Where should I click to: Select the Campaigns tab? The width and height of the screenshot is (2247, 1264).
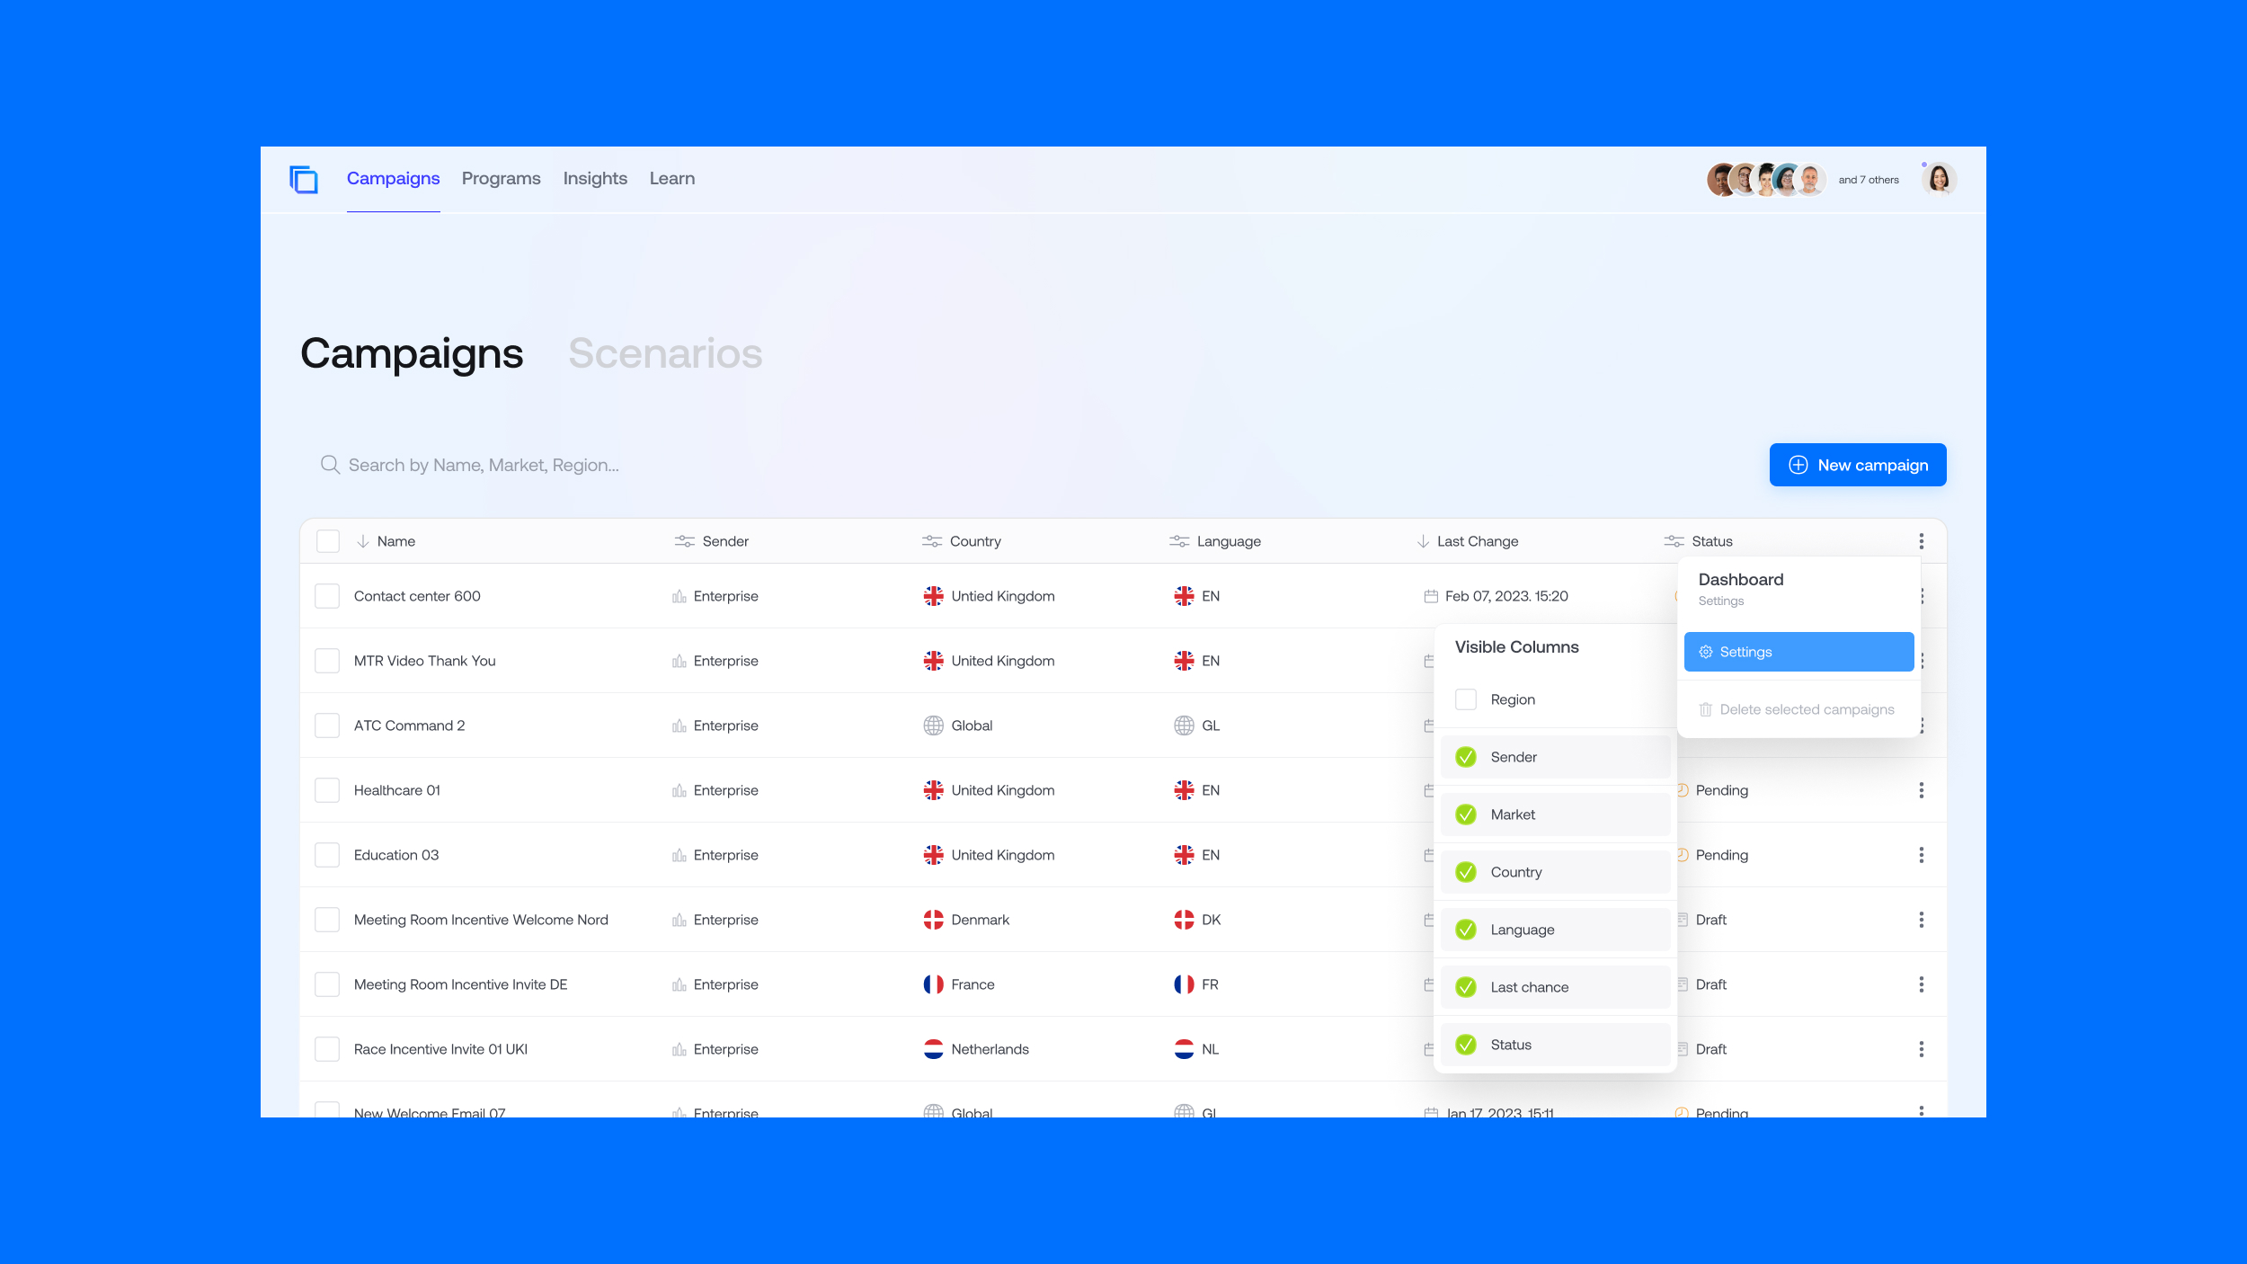(392, 177)
